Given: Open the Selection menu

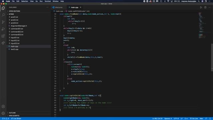Looking at the screenshot, I should (x=25, y=1).
